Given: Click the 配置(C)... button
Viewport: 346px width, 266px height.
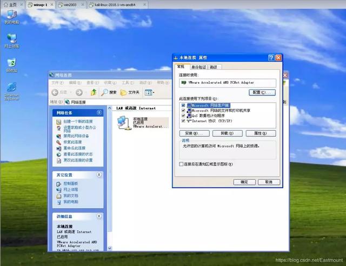Looking at the screenshot, I should click(x=262, y=92).
